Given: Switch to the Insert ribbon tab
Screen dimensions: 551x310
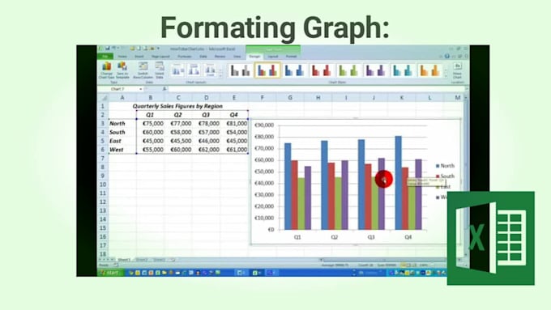Looking at the screenshot, I should [x=139, y=56].
